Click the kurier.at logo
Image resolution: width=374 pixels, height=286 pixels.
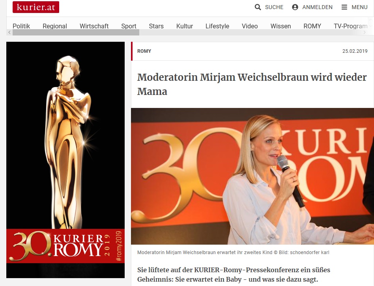(x=36, y=7)
